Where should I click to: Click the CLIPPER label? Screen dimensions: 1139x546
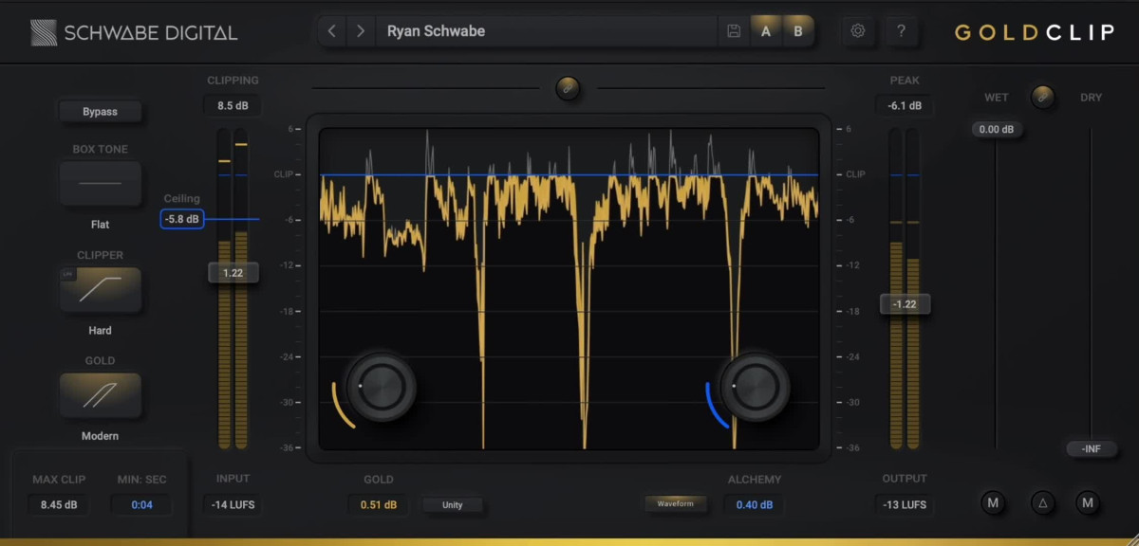(101, 256)
